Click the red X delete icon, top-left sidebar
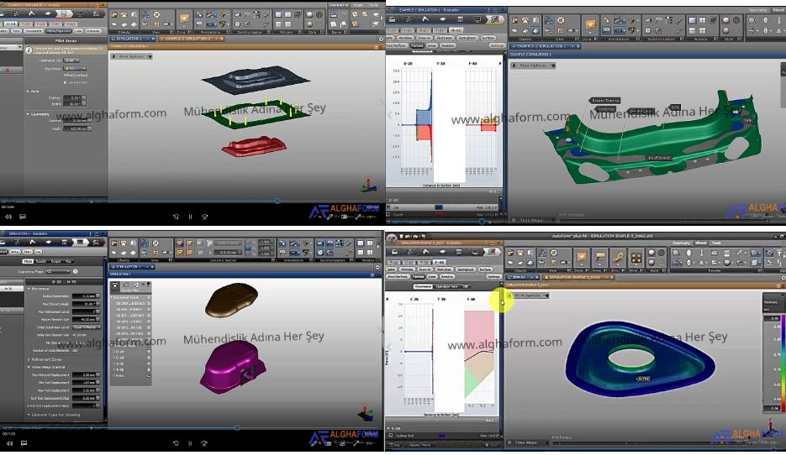Viewport: 786px width, 455px height. click(7, 70)
